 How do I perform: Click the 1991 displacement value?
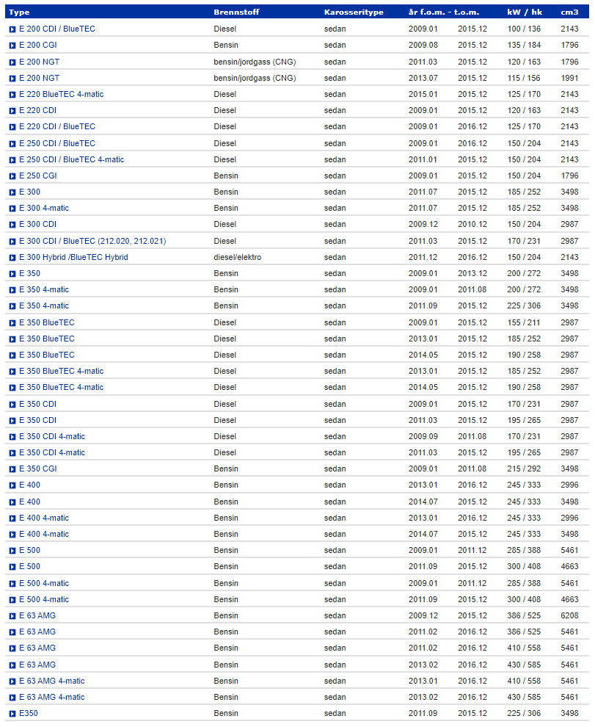pyautogui.click(x=569, y=78)
